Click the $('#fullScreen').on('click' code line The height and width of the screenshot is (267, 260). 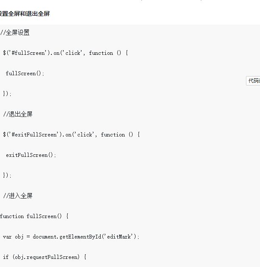click(x=65, y=53)
